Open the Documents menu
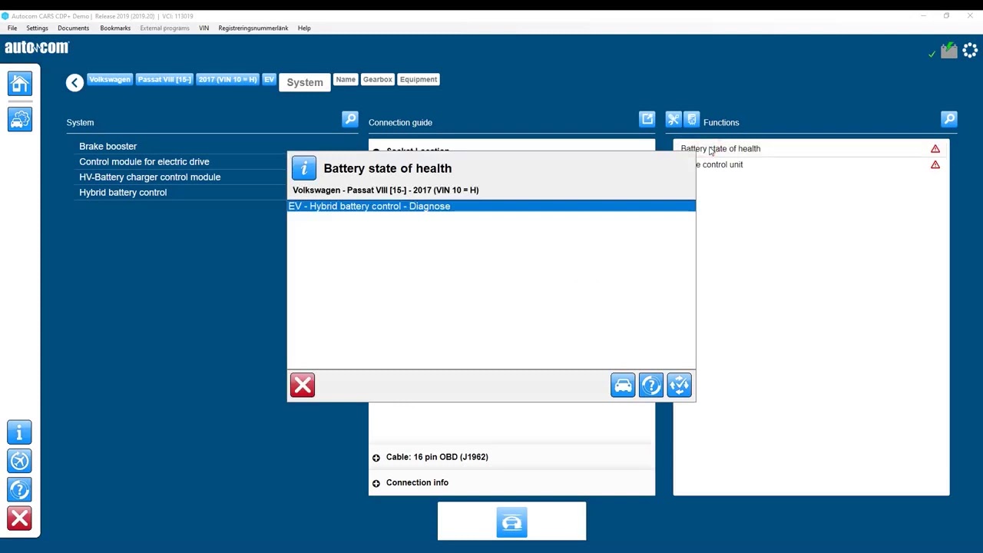 point(73,28)
